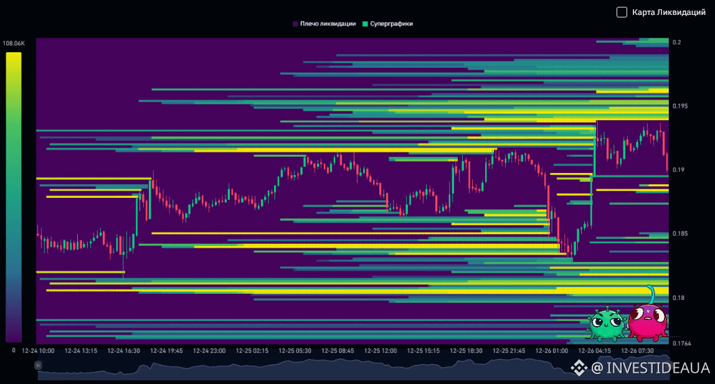The width and height of the screenshot is (715, 384).
Task: Click the 12-24 10:00 time axis label
Action: tap(38, 351)
